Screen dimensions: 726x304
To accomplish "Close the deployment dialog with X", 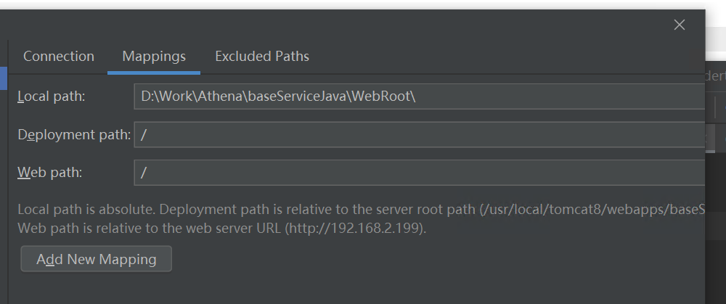I will (x=680, y=25).
